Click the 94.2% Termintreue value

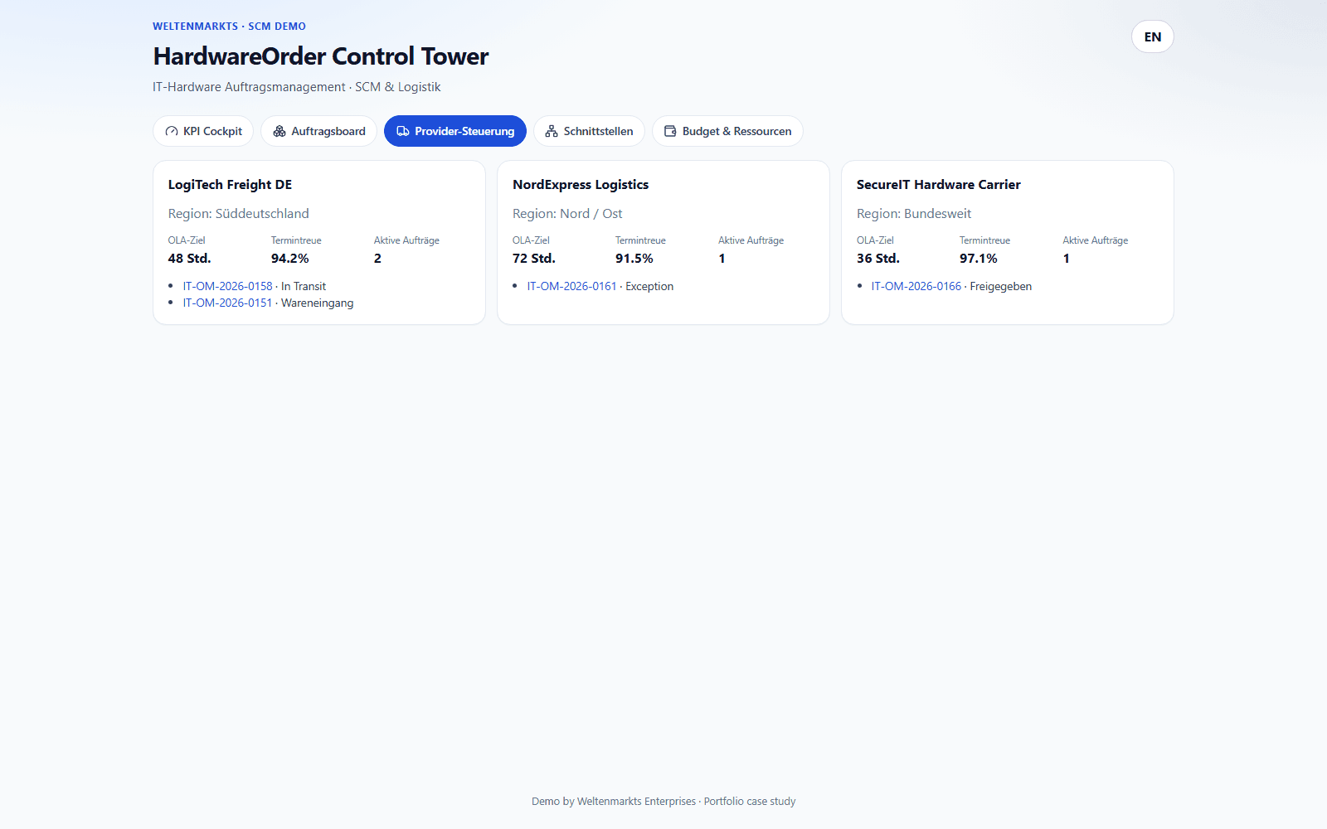coord(290,259)
